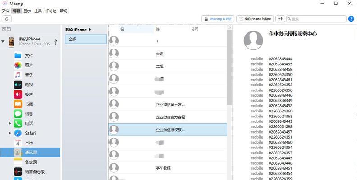Open 文件 in the sidebar

pos(30,56)
